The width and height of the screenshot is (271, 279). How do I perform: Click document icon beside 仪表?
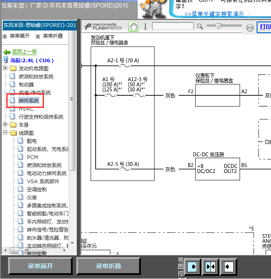(x=21, y=197)
